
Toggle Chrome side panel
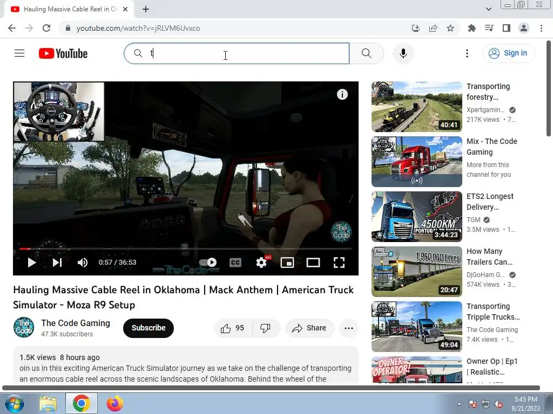pyautogui.click(x=507, y=28)
